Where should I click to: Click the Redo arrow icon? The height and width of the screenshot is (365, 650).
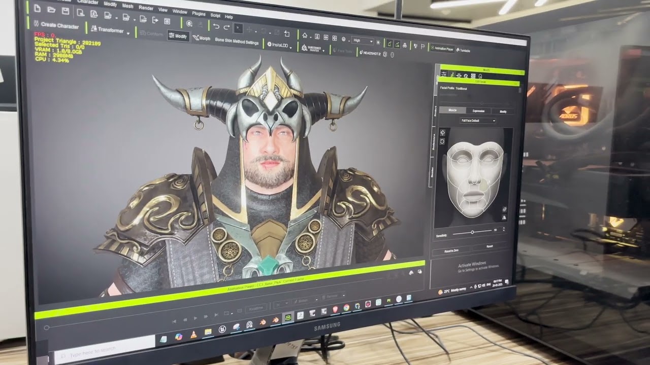[226, 27]
